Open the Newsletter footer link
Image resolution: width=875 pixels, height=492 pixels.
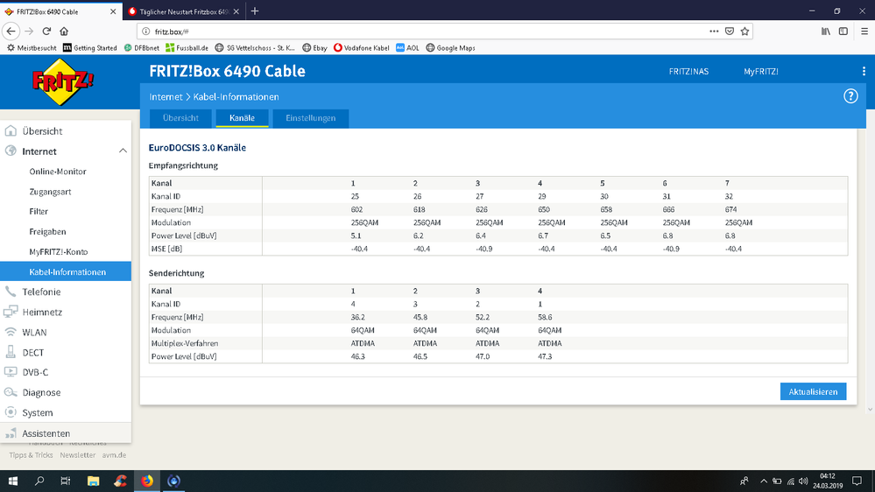click(78, 455)
